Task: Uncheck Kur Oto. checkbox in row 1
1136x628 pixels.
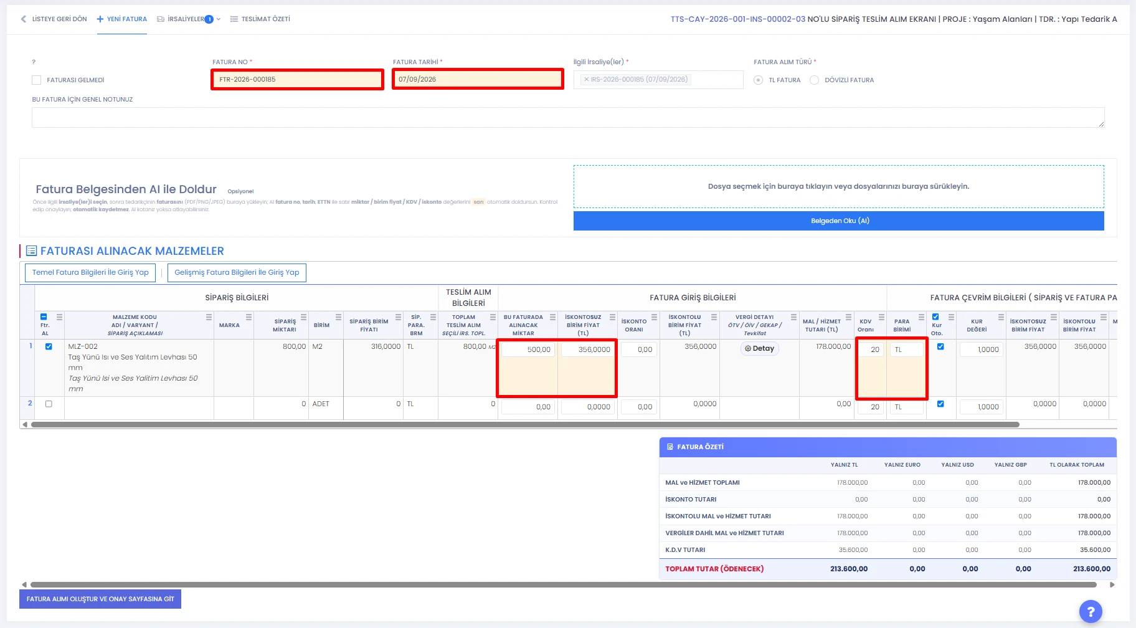Action: click(x=940, y=346)
